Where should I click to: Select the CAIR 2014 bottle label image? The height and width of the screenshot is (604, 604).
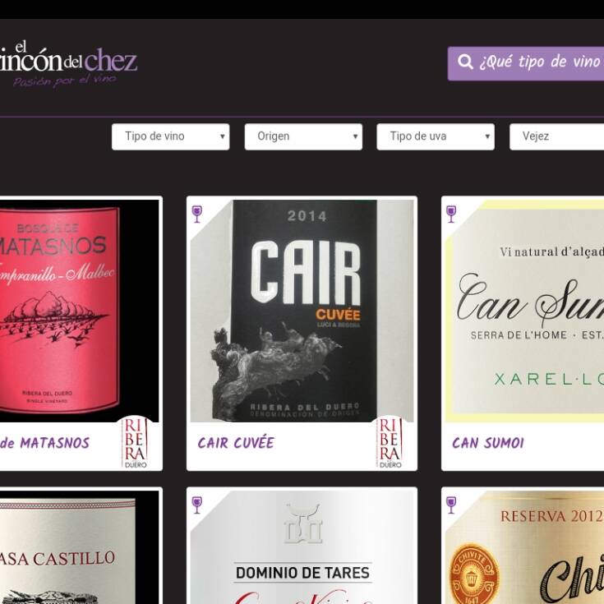click(302, 311)
